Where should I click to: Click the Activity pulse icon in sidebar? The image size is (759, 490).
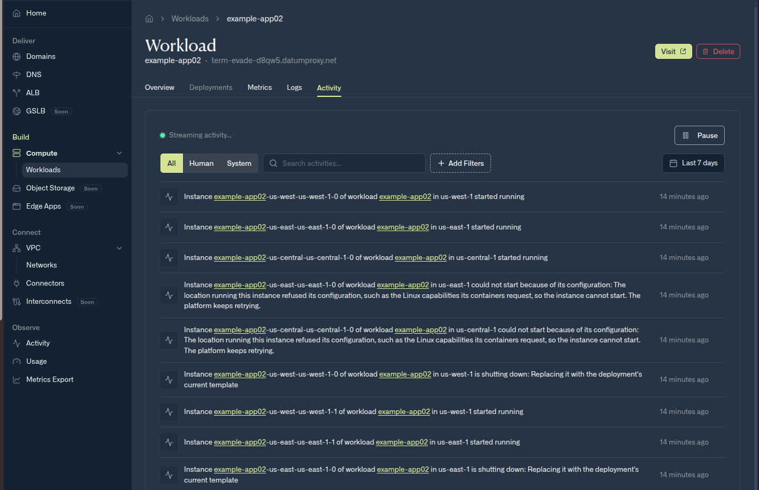(17, 343)
